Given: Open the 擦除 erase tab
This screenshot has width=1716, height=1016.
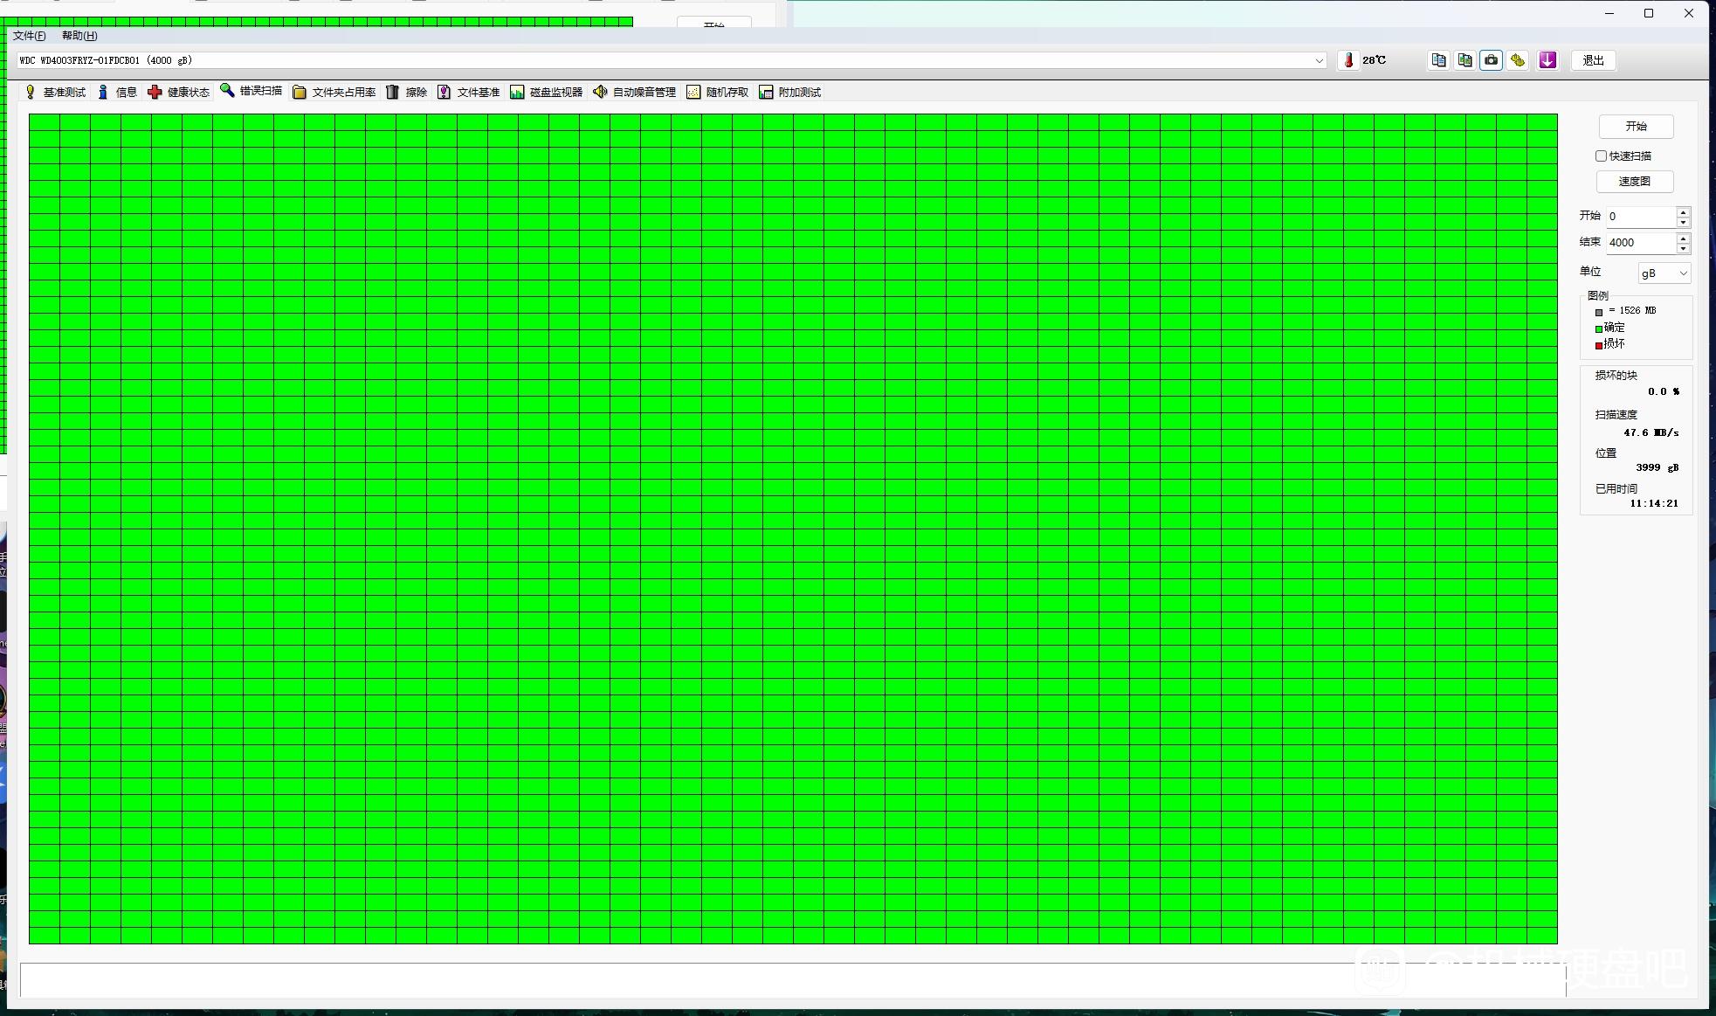Looking at the screenshot, I should click(407, 93).
